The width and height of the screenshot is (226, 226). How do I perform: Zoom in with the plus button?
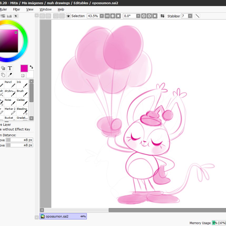point(113,16)
